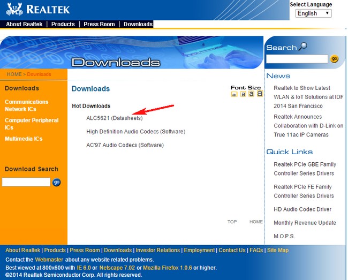Click the magnifier icon next to Search

[x=303, y=47]
